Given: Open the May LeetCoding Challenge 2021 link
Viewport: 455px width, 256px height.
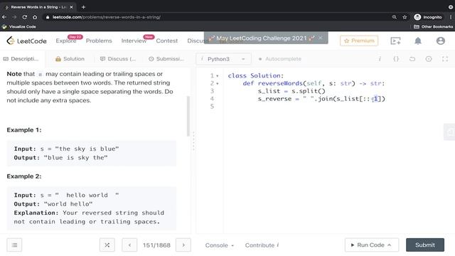Looking at the screenshot, I should tap(262, 38).
